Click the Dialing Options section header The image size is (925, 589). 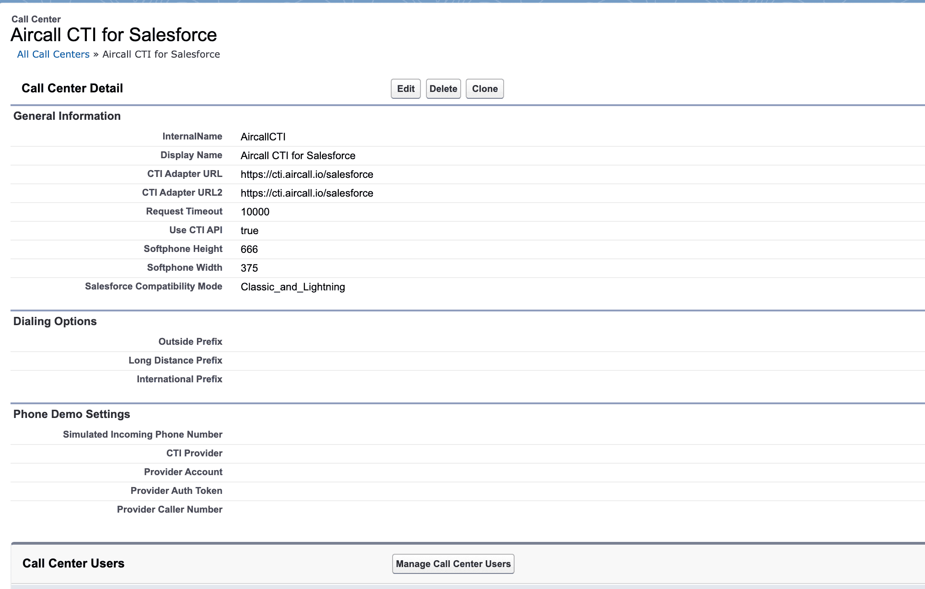tap(55, 321)
